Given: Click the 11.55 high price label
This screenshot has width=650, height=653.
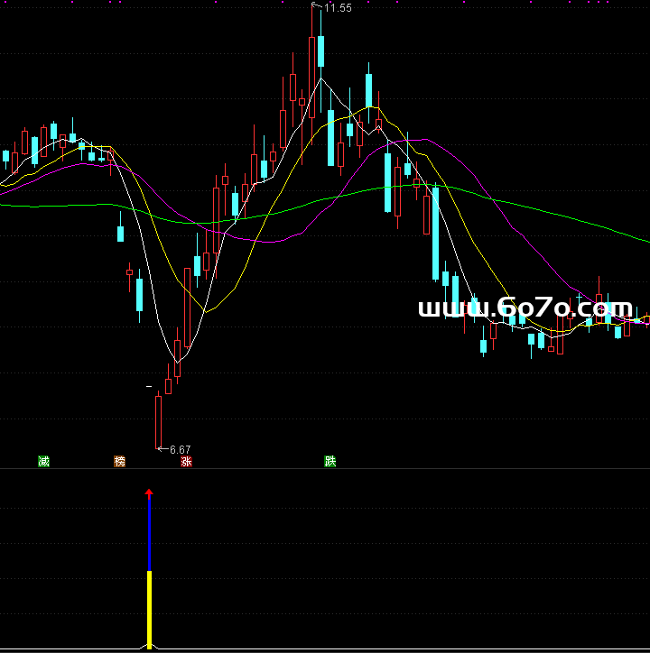Looking at the screenshot, I should tap(339, 8).
